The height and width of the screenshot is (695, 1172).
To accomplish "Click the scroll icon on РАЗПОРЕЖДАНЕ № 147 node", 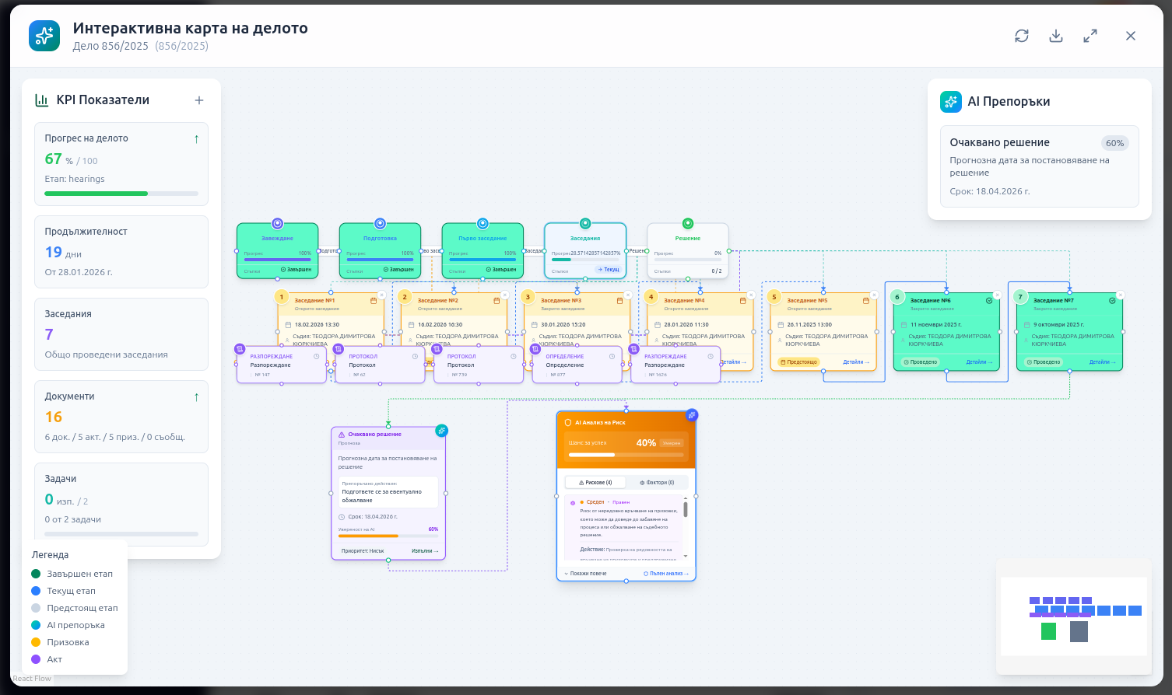I will (x=240, y=349).
